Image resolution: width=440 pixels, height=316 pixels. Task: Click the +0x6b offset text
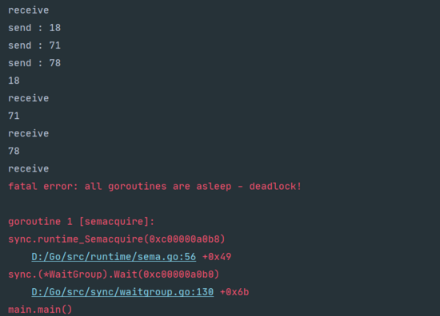tap(234, 292)
